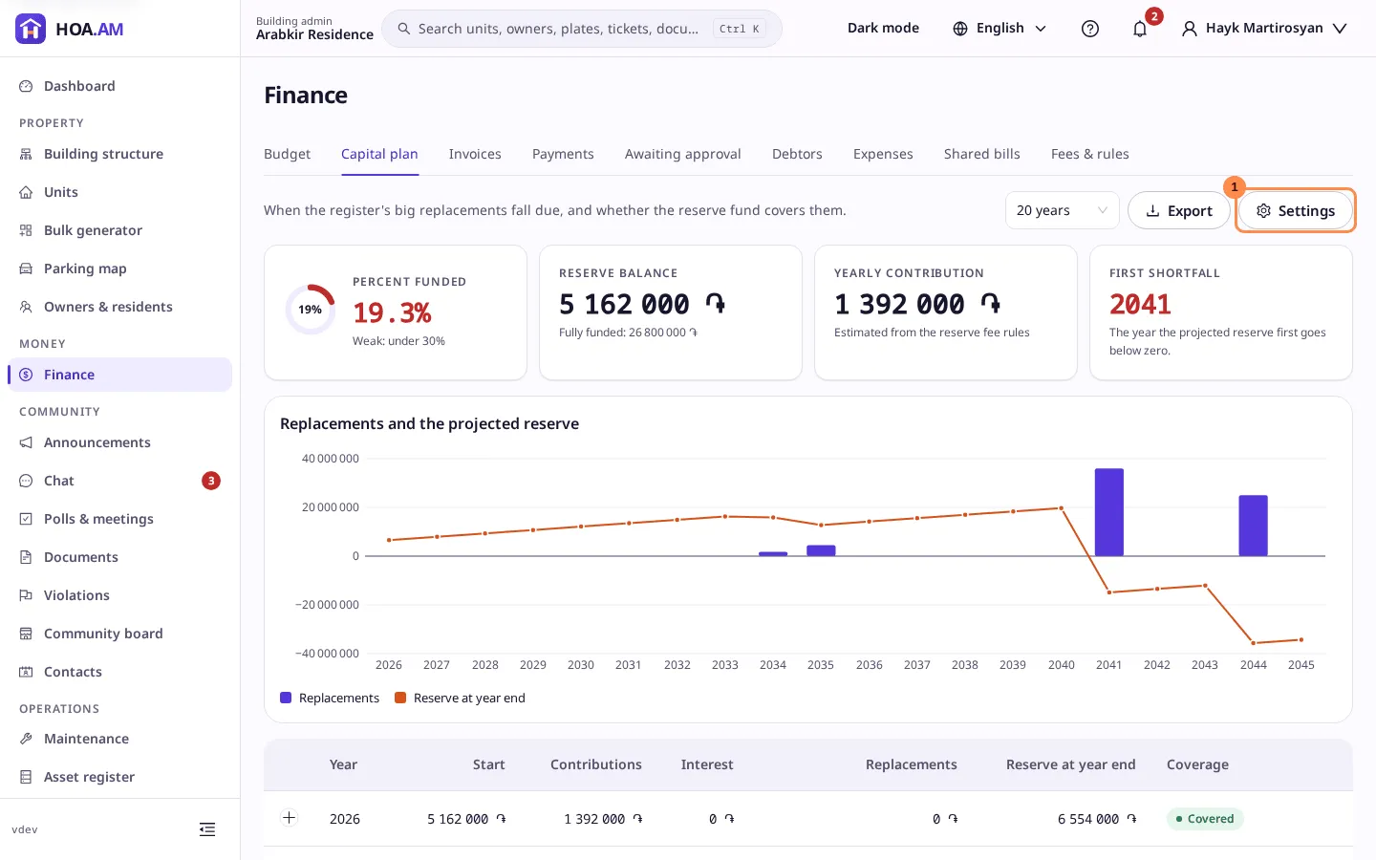
Task: Collapse sidebar using the menu-fold icon
Action: (x=207, y=829)
